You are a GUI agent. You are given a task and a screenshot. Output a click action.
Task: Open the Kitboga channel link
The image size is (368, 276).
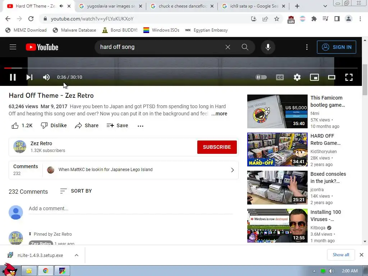[318, 227]
